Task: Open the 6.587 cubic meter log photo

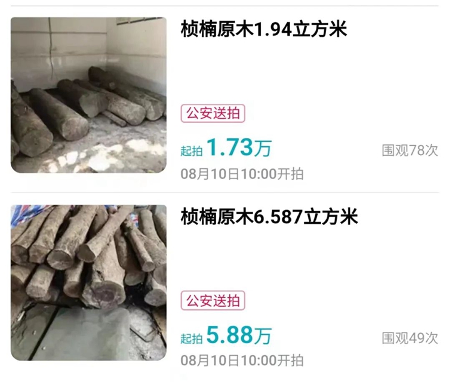Action: pos(88,283)
